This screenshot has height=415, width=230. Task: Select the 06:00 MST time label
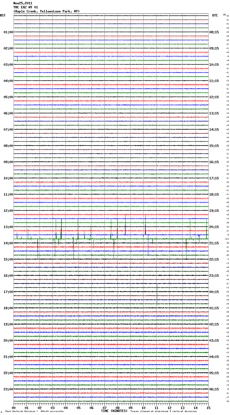[x=8, y=113]
